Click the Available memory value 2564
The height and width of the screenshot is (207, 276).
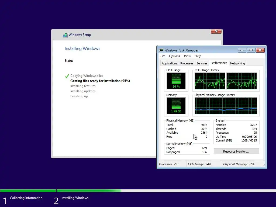point(204,133)
